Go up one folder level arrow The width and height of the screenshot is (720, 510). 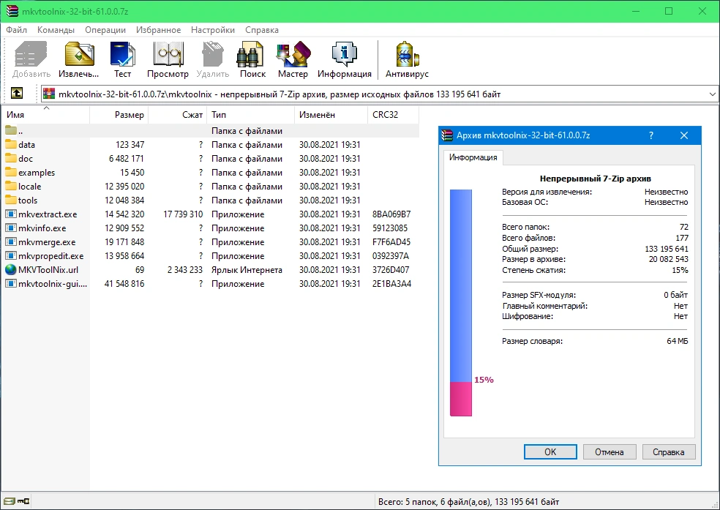17,93
